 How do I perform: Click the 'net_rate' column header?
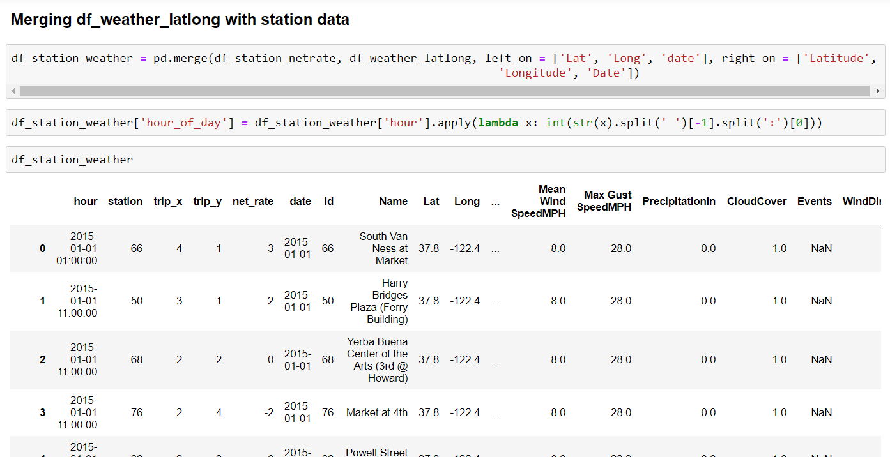[x=253, y=202]
